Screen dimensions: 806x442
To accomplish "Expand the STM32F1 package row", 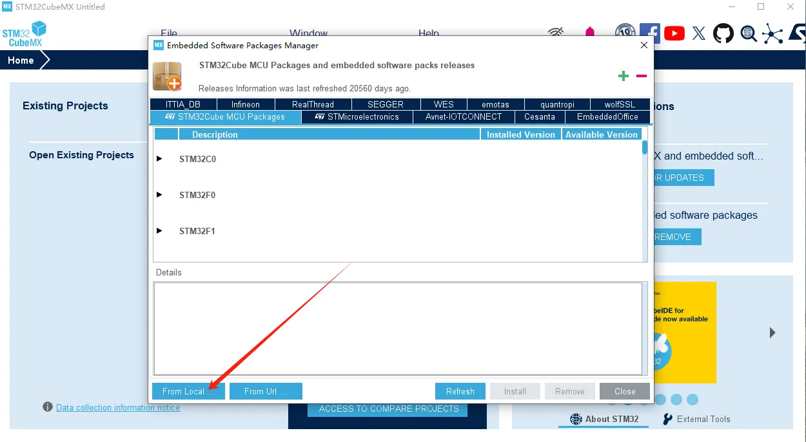I will 159,231.
